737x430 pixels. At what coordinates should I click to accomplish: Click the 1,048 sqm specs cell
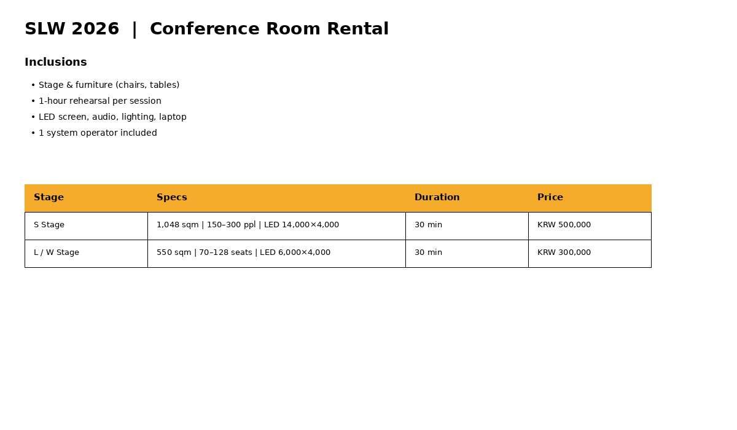click(x=248, y=225)
